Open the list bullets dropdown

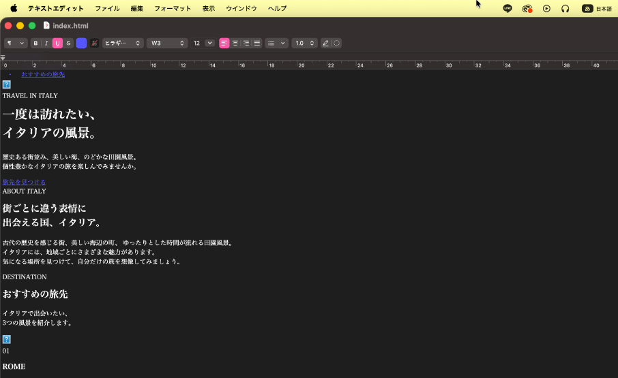[277, 44]
